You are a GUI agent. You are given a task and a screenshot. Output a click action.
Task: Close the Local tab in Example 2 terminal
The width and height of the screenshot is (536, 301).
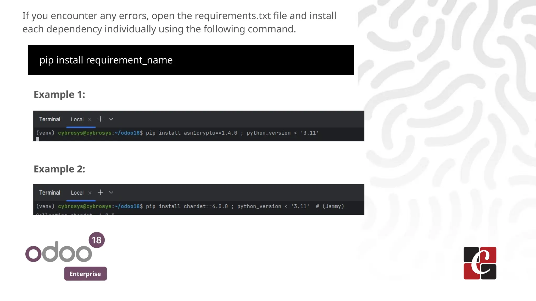pyautogui.click(x=90, y=193)
